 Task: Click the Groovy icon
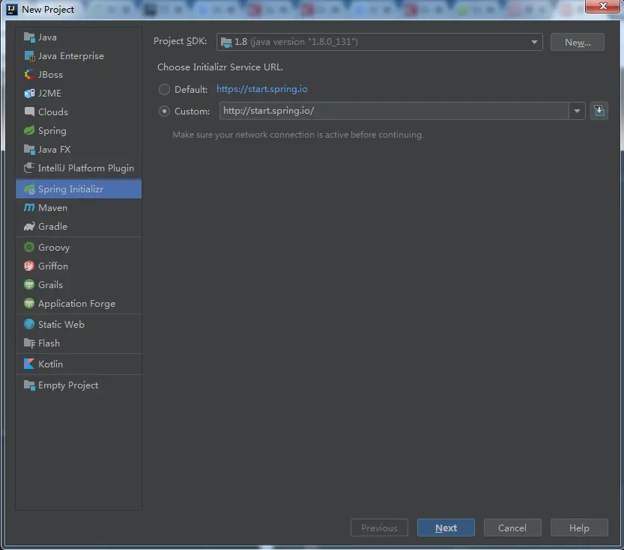click(x=29, y=247)
